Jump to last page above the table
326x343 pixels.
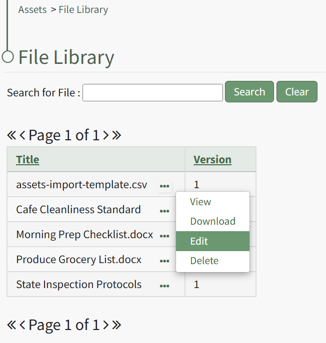click(x=116, y=135)
